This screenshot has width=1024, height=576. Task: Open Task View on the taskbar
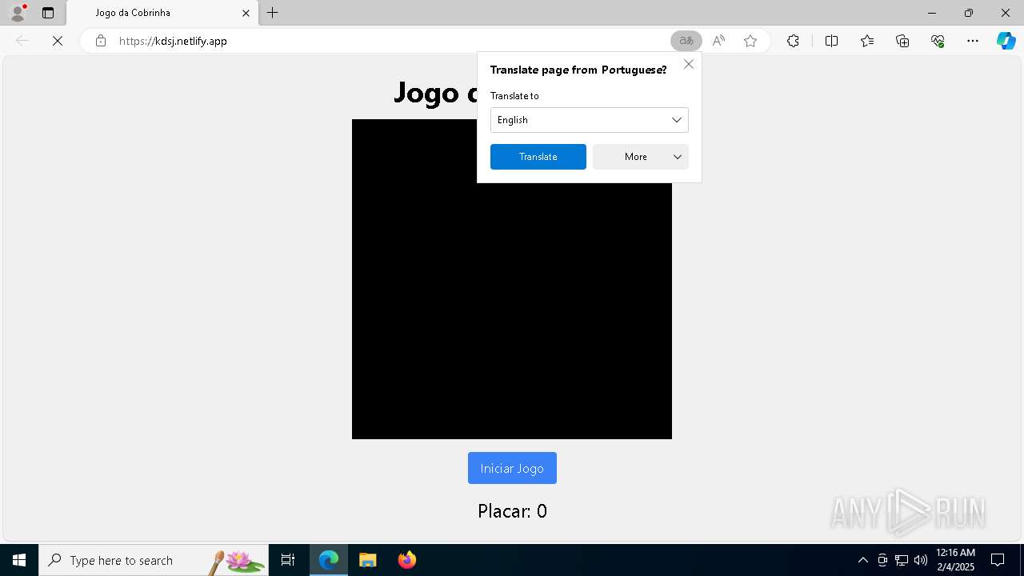(x=288, y=560)
